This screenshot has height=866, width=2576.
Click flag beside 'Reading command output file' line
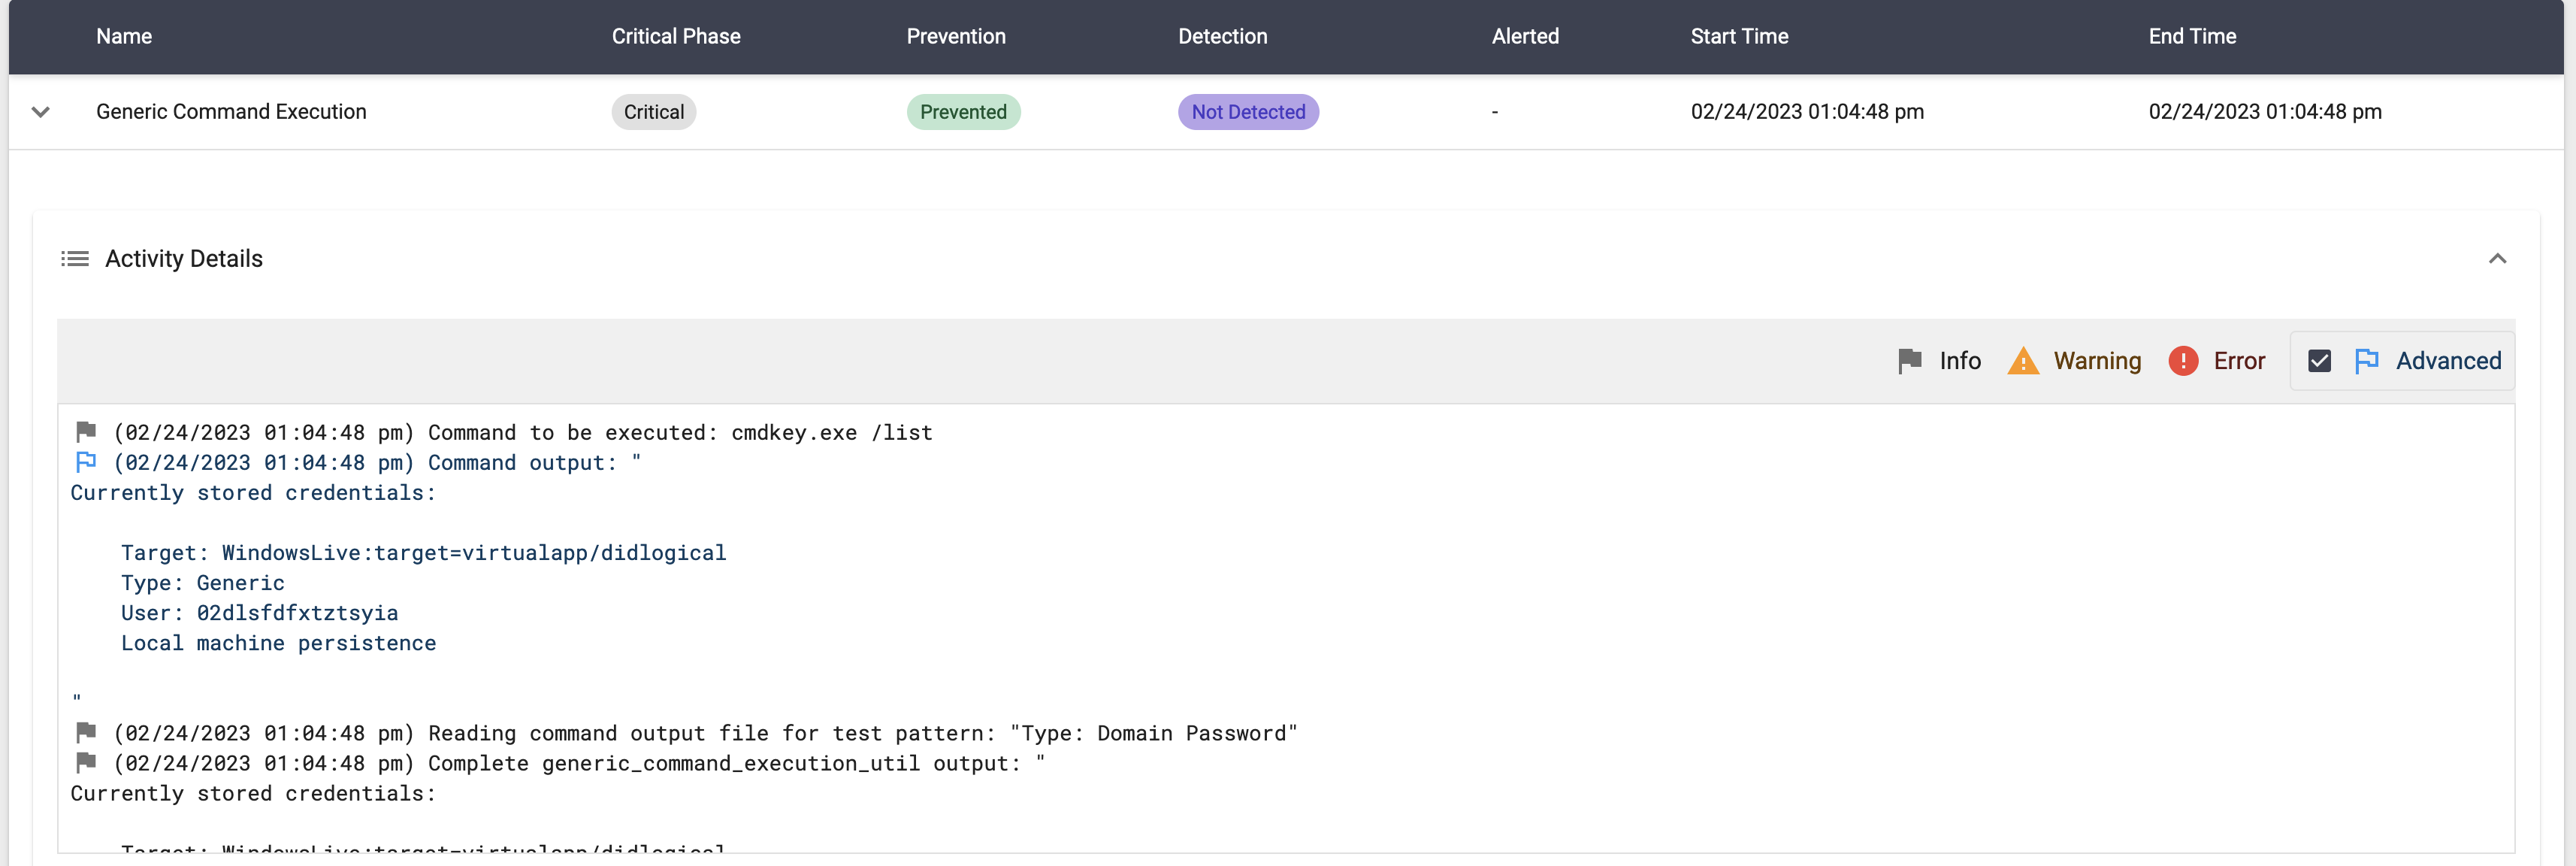pyautogui.click(x=86, y=733)
